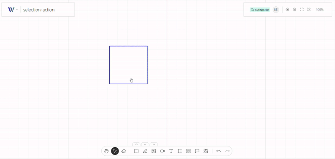Image resolution: width=335 pixels, height=159 pixels.
Task: Choose the Eraser tool
Action: coord(124,151)
